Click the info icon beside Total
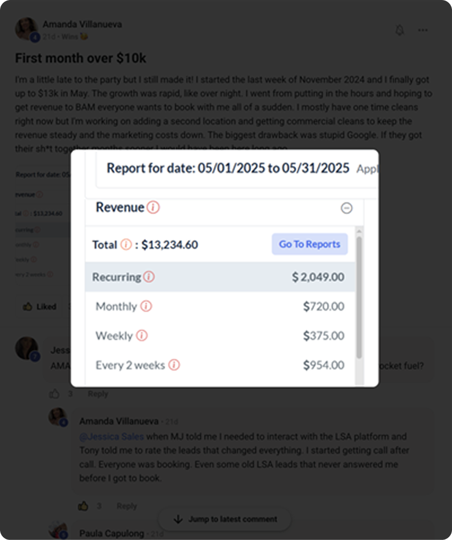This screenshot has width=452, height=540. [126, 244]
